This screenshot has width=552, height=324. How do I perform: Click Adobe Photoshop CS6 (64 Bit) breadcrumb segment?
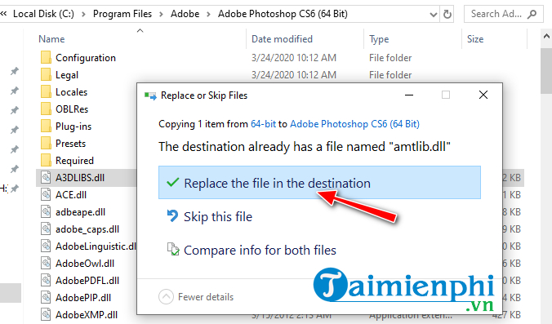pos(283,14)
